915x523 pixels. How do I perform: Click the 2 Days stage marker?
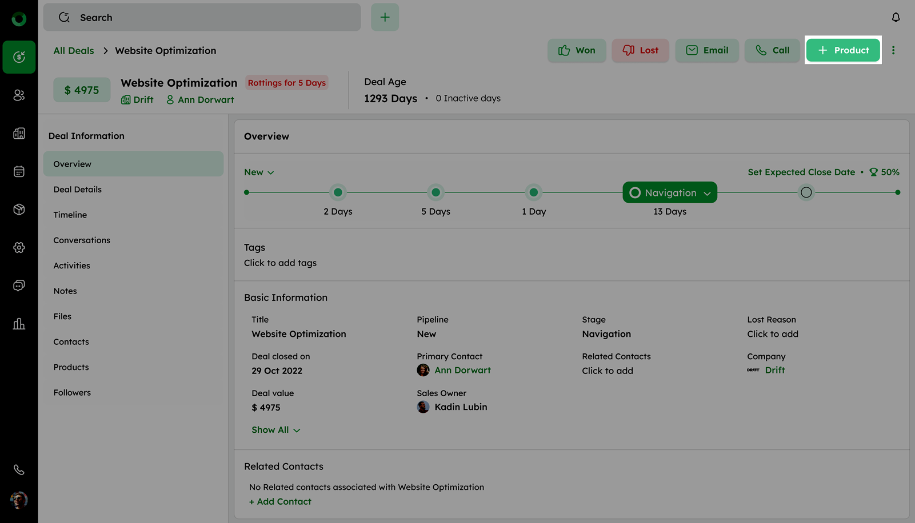click(x=338, y=193)
